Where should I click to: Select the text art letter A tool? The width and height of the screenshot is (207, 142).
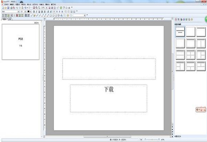61,15
